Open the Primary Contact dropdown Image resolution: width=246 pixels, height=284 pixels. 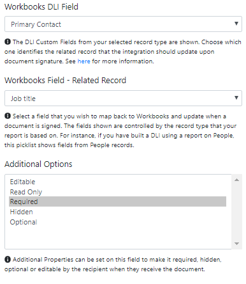tap(123, 24)
